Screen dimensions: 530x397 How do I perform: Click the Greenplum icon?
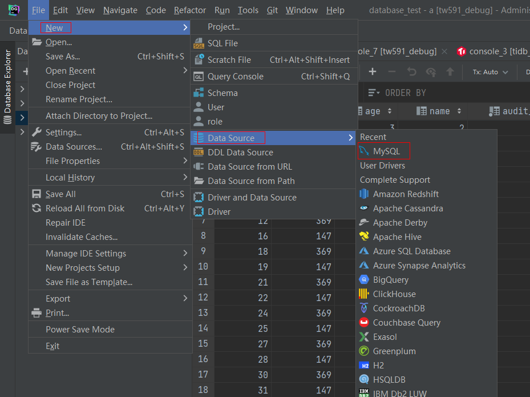coord(364,351)
